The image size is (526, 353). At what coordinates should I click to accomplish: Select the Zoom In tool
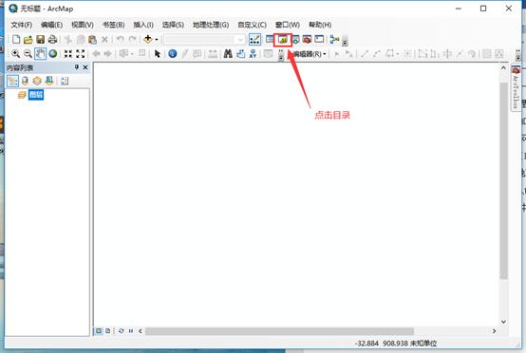[15, 54]
